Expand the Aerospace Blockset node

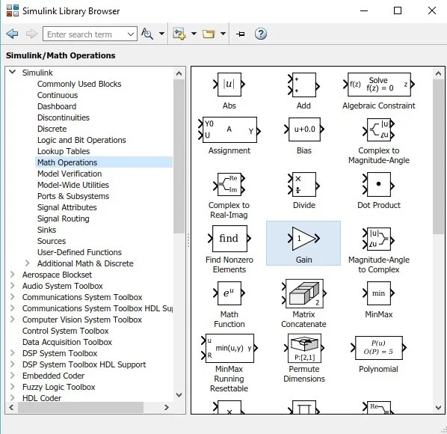(12, 275)
